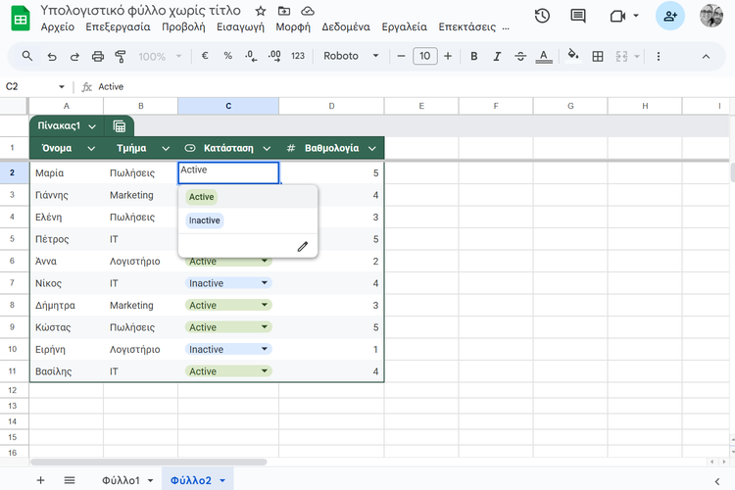
Task: Open the Τμήμα column dropdown
Action: (166, 149)
